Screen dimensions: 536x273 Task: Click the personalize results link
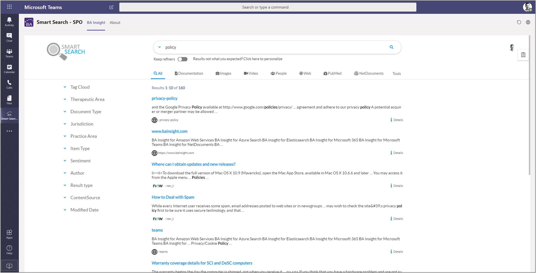coord(238,59)
